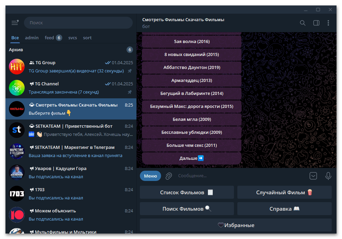Select Бегущий в Лабиринте (2014) button
The width and height of the screenshot is (342, 239).
pyautogui.click(x=192, y=93)
